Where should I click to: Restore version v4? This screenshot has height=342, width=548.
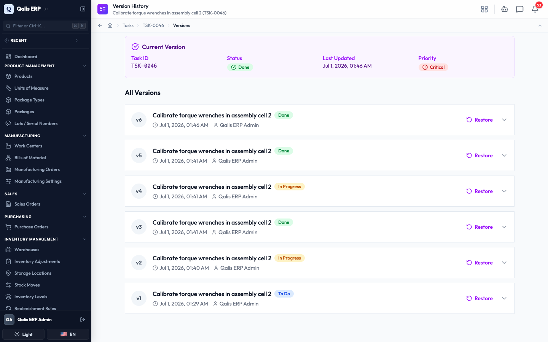[x=479, y=191]
